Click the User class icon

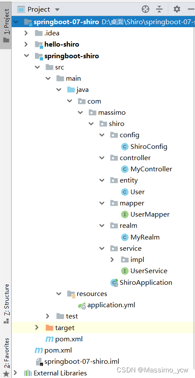tap(124, 192)
